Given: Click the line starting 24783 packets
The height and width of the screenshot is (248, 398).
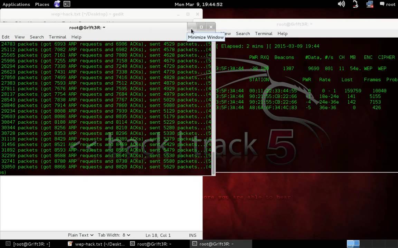Looking at the screenshot, I should click(106, 44).
